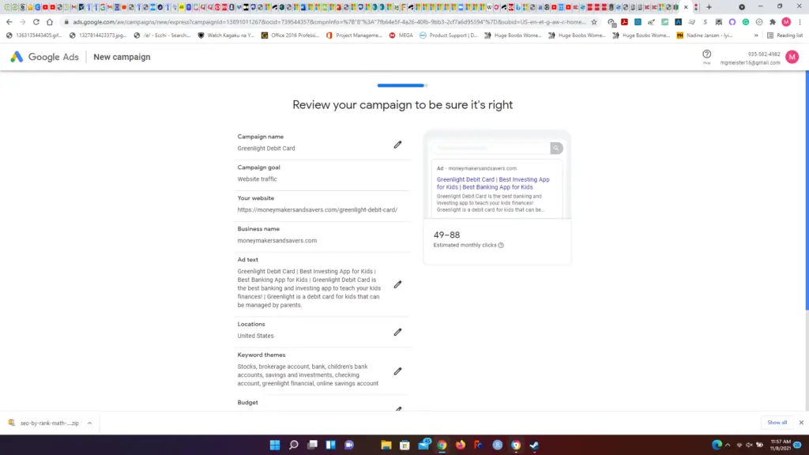Click the "49–88" estimated clicks value
Screen dimensions: 809x455
(x=446, y=235)
